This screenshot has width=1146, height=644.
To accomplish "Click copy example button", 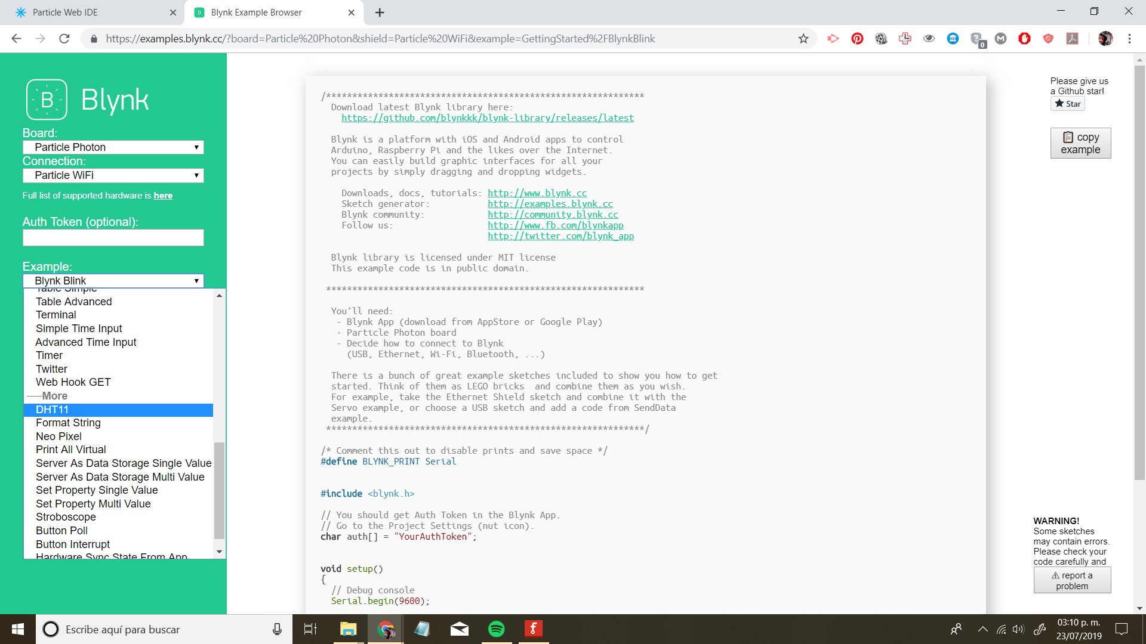I will point(1080,143).
